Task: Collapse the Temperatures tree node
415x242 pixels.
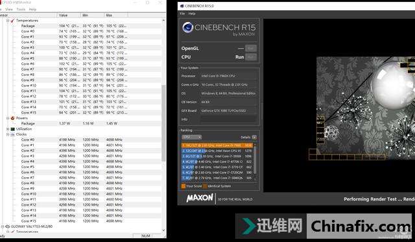Action: tap(8, 20)
